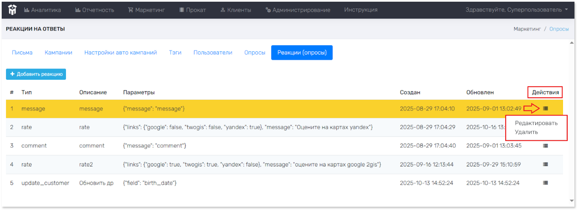Viewport: 577px width, 210px height.
Task: Click the scrollbar down arrow
Action: (x=572, y=201)
